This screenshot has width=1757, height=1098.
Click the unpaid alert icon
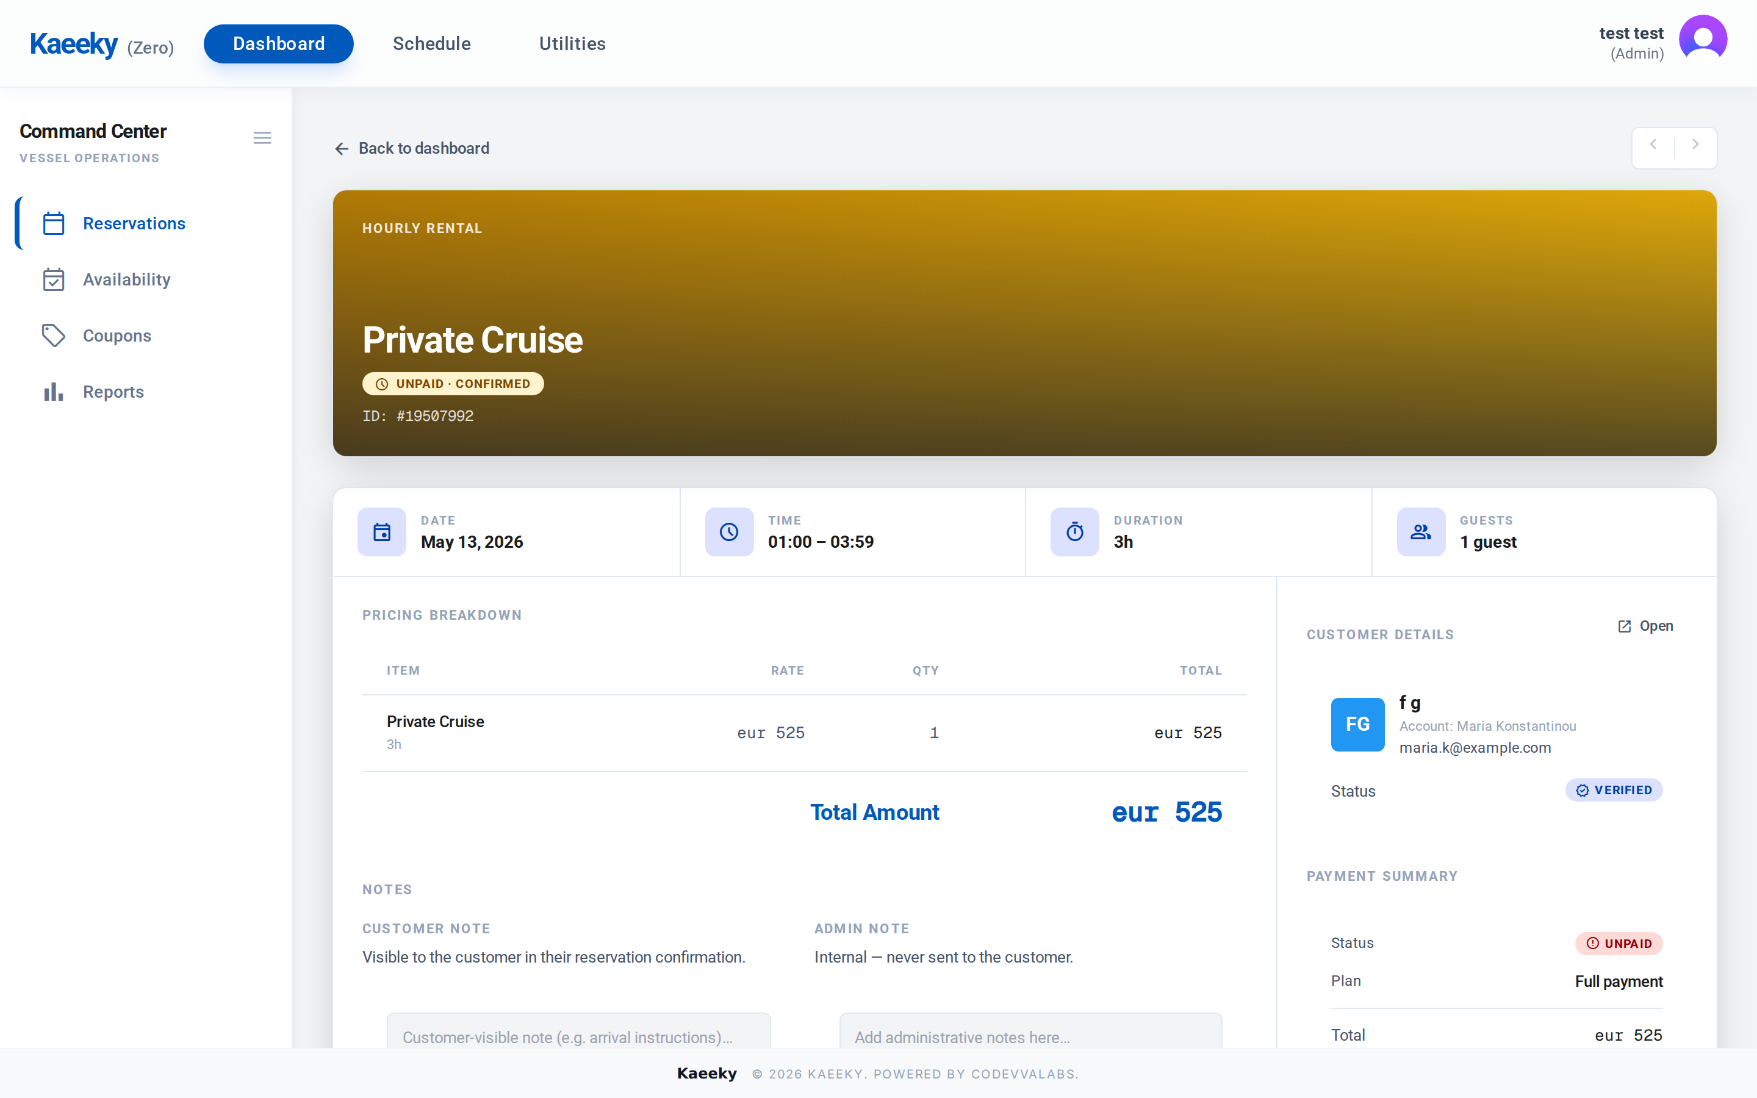1593,943
